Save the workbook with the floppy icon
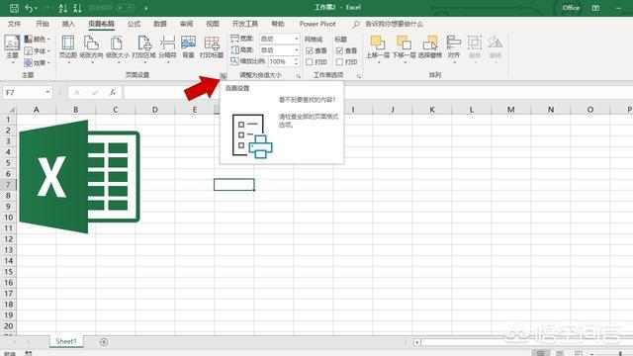This screenshot has width=633, height=356. 14,8
